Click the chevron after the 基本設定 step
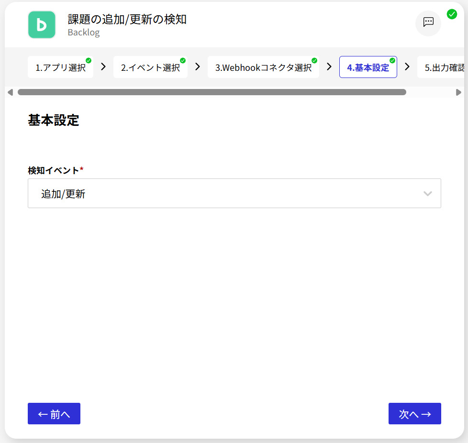Image resolution: width=468 pixels, height=443 pixels. click(x=407, y=67)
